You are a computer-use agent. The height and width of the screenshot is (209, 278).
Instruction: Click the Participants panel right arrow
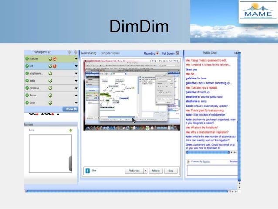click(x=75, y=52)
